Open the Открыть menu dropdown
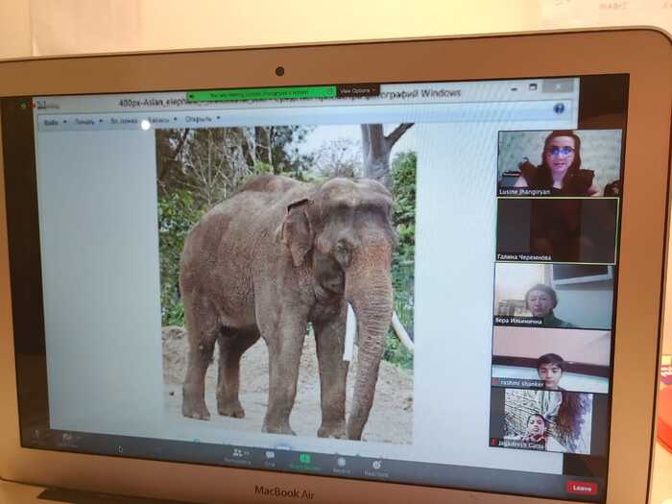 pos(203,119)
